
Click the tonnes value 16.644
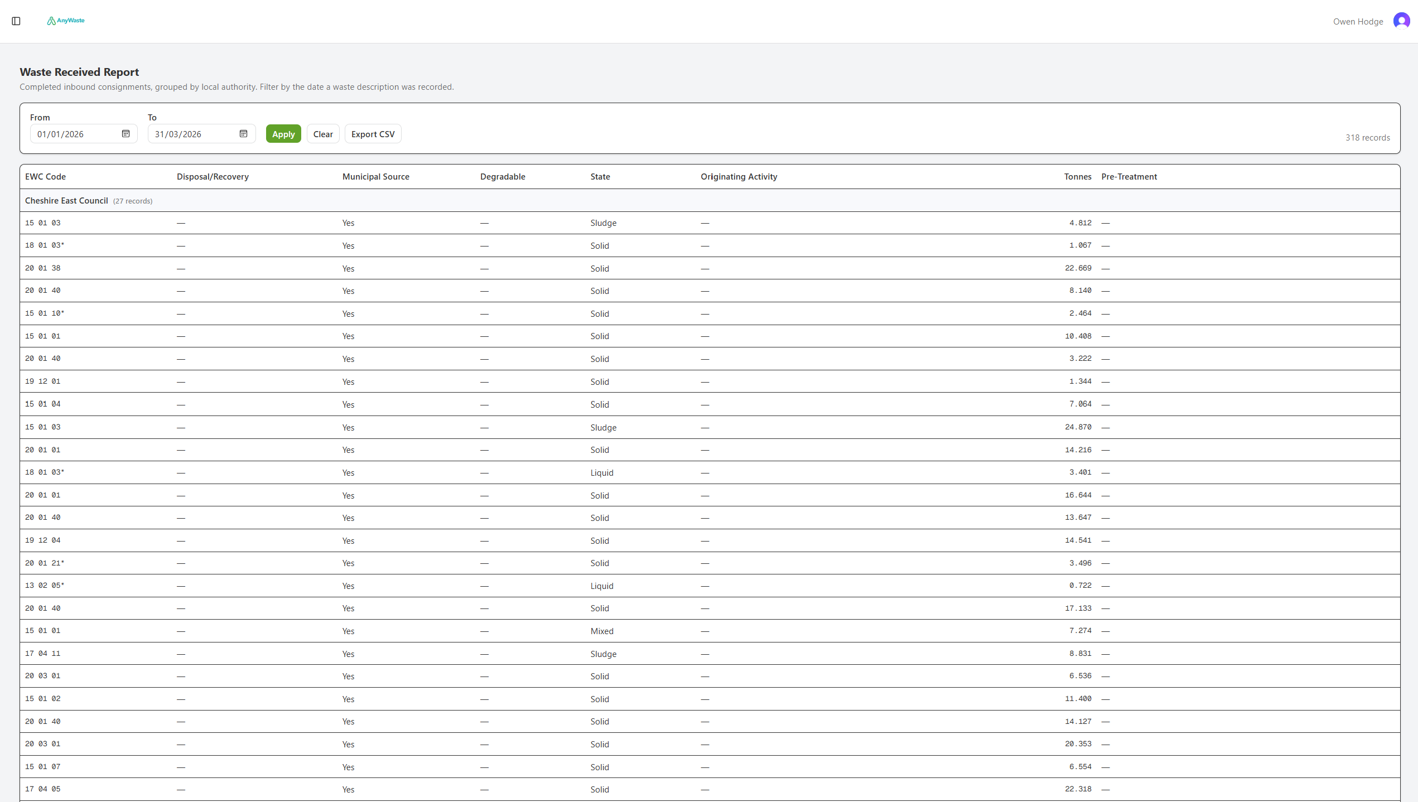(1078, 495)
